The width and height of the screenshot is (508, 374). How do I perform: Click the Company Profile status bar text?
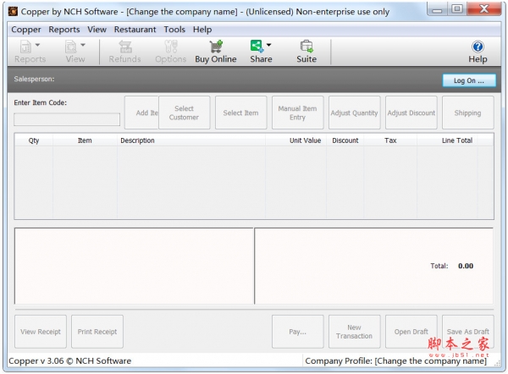coord(396,360)
